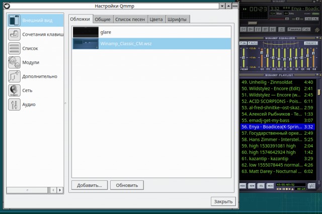Viewport: 322px width, 214px height.
Task: Click equalizer 60 Hz band slider
Action: point(262,58)
